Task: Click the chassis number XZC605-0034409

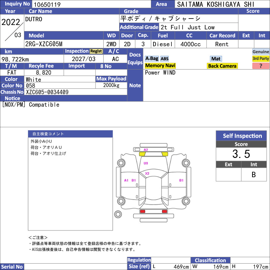Action: point(47,92)
